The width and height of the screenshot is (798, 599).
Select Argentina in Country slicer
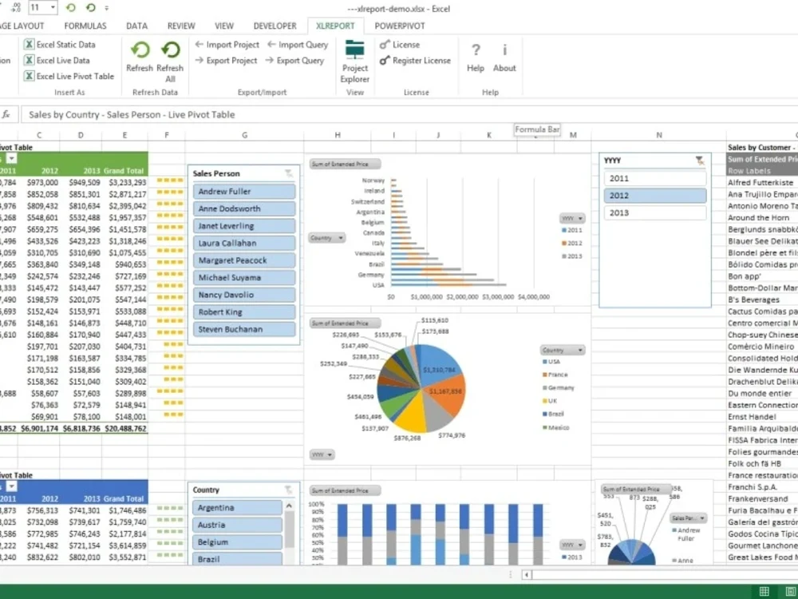click(237, 508)
